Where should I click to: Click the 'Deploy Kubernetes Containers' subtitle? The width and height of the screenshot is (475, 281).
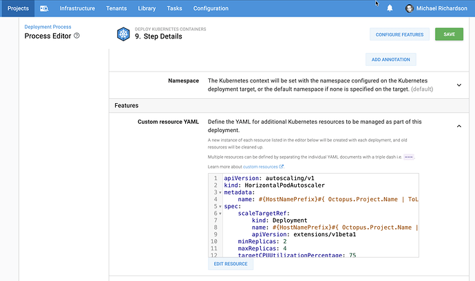click(x=170, y=29)
